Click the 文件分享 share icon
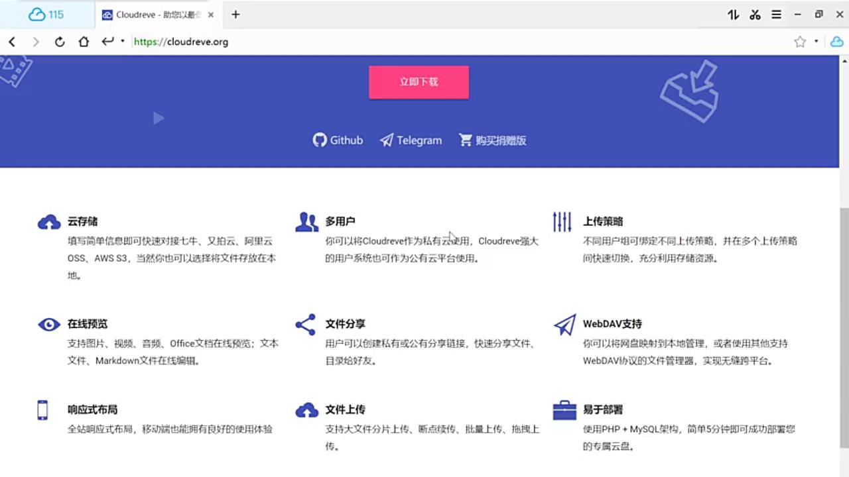849x477 pixels. point(305,325)
